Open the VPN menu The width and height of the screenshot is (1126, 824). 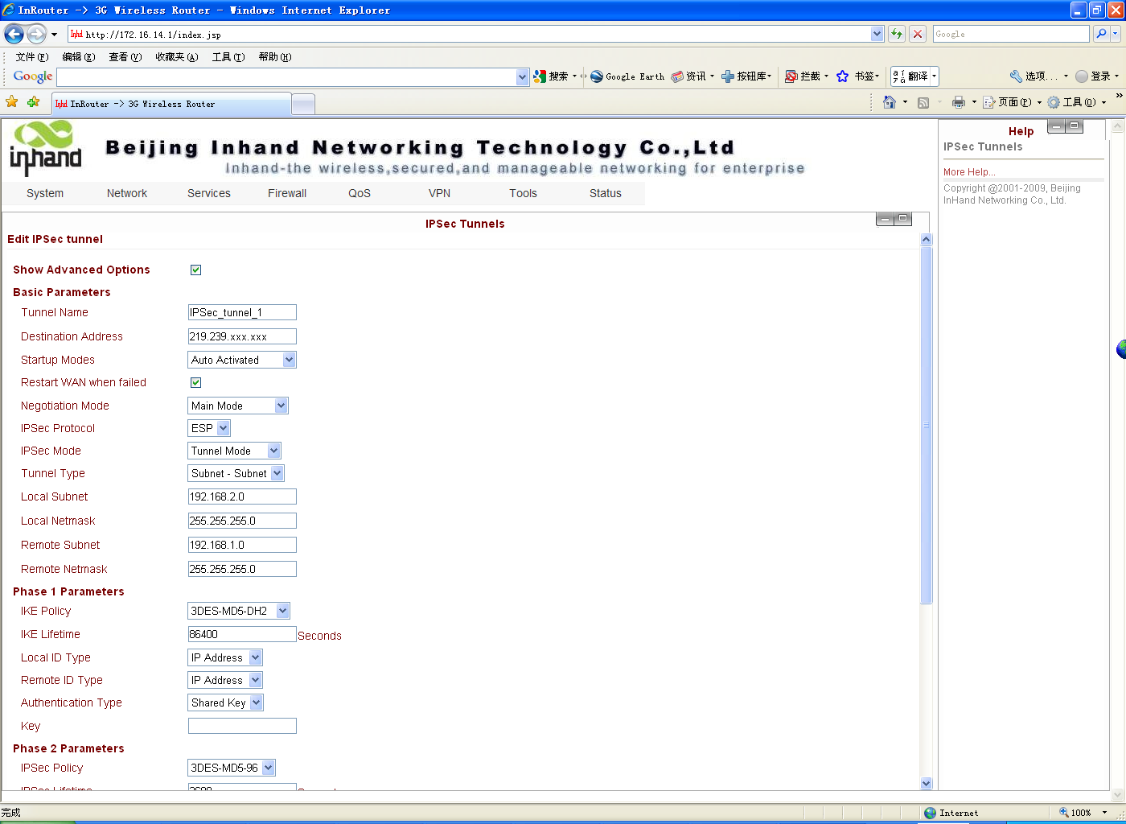click(439, 193)
